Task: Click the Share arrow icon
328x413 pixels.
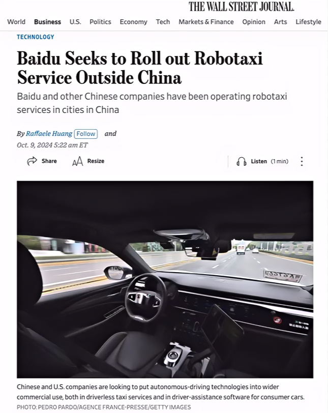Action: pyautogui.click(x=32, y=161)
